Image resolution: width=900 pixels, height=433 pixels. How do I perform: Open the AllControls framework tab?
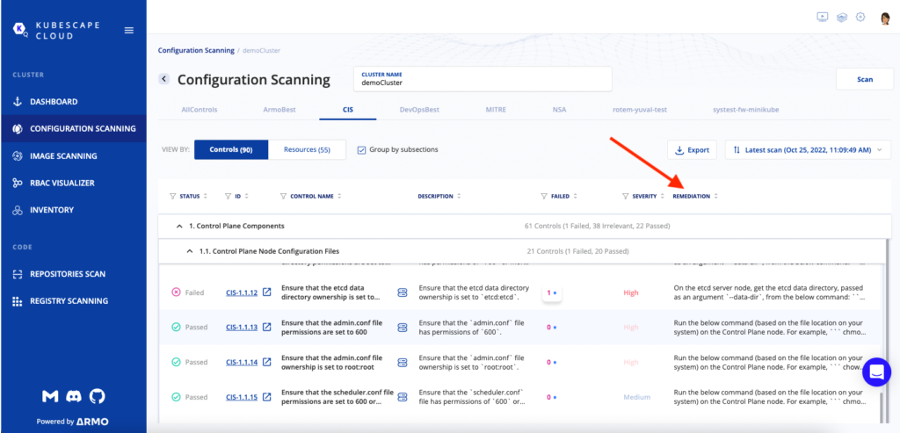coord(200,110)
